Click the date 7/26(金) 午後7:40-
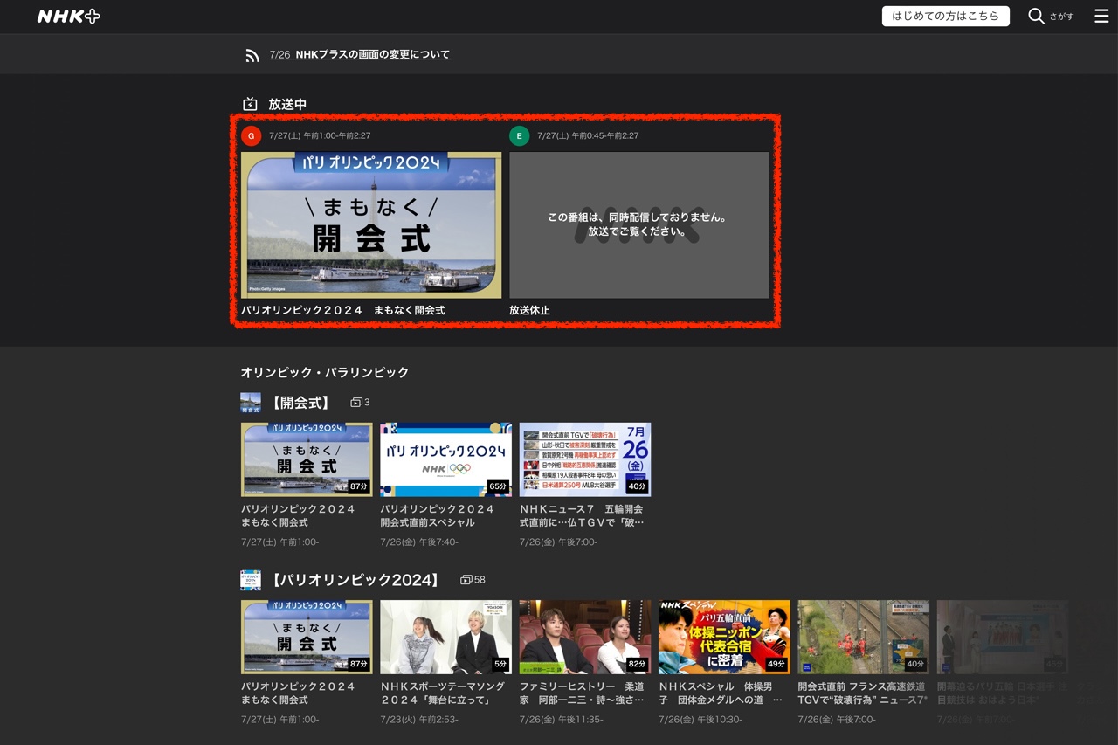 pos(419,542)
